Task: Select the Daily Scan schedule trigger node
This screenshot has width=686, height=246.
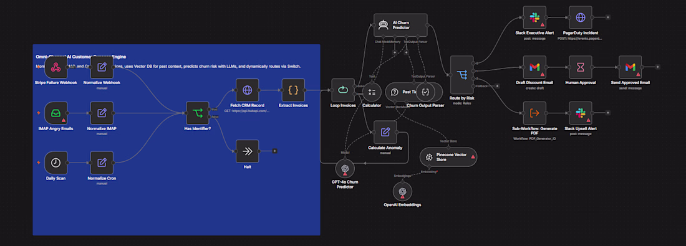Action: (56, 163)
